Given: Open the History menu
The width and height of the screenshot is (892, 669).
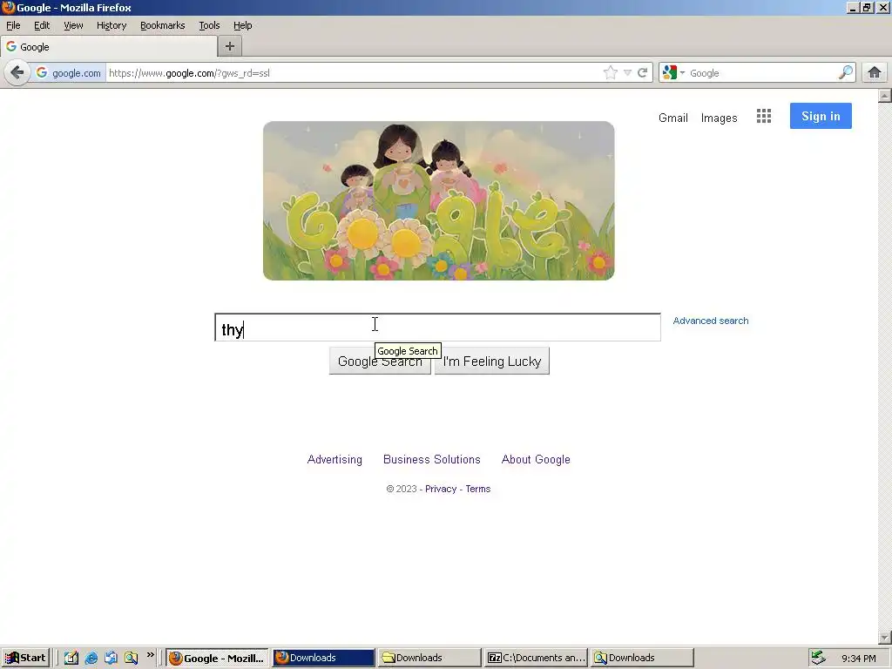Looking at the screenshot, I should tap(111, 25).
